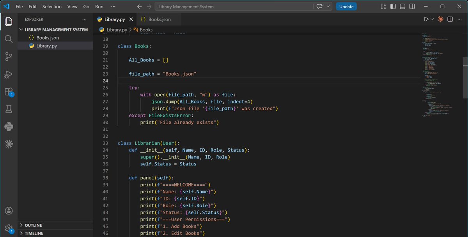Open the Edit menu
Screen dimensions: 468x237
click(x=32, y=7)
